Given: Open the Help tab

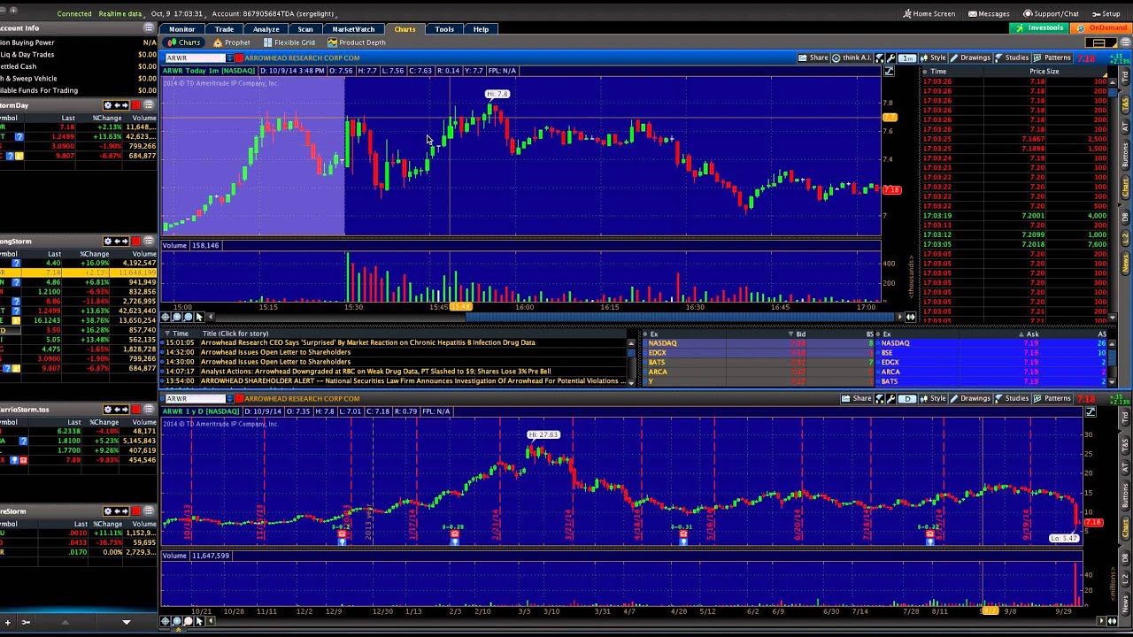Looking at the screenshot, I should tap(481, 29).
